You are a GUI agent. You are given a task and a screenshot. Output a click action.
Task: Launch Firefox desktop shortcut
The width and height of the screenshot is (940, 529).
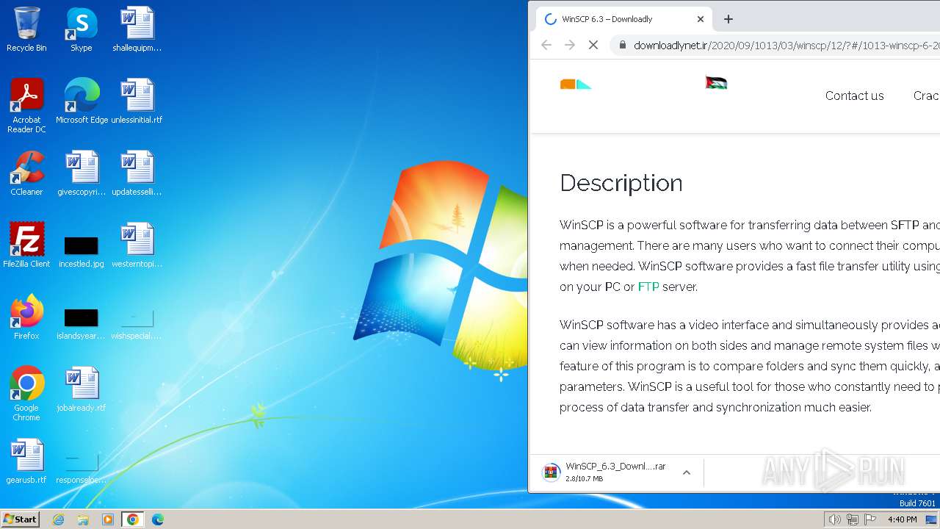coord(26,317)
